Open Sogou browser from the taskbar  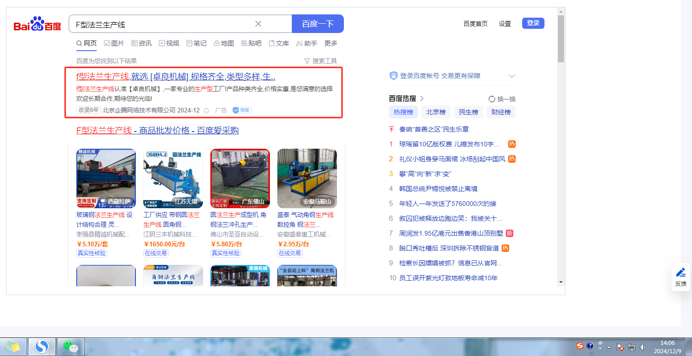[x=42, y=347]
